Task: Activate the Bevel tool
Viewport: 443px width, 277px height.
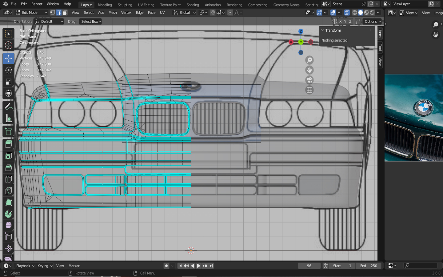Action: (9, 168)
